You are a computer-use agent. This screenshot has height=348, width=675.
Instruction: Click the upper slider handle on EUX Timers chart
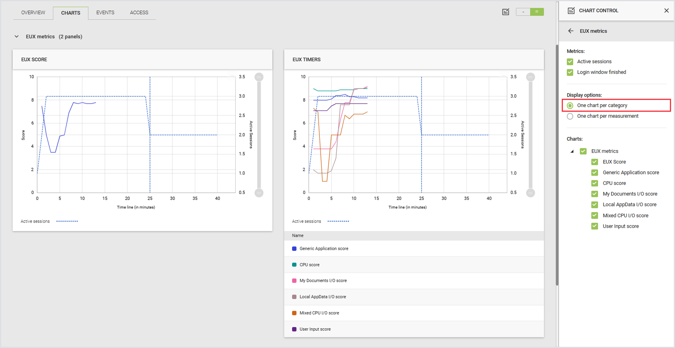531,77
